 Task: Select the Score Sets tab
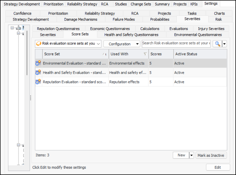click(80, 34)
